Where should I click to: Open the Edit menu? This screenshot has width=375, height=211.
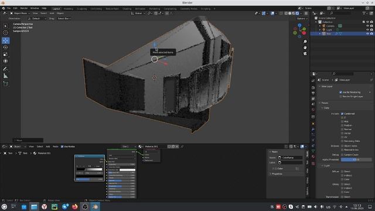(x=15, y=8)
